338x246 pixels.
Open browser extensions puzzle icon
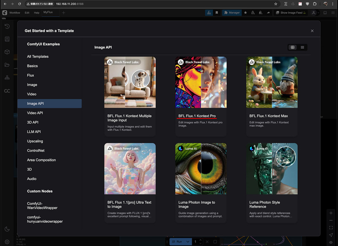pyautogui.click(x=315, y=4)
